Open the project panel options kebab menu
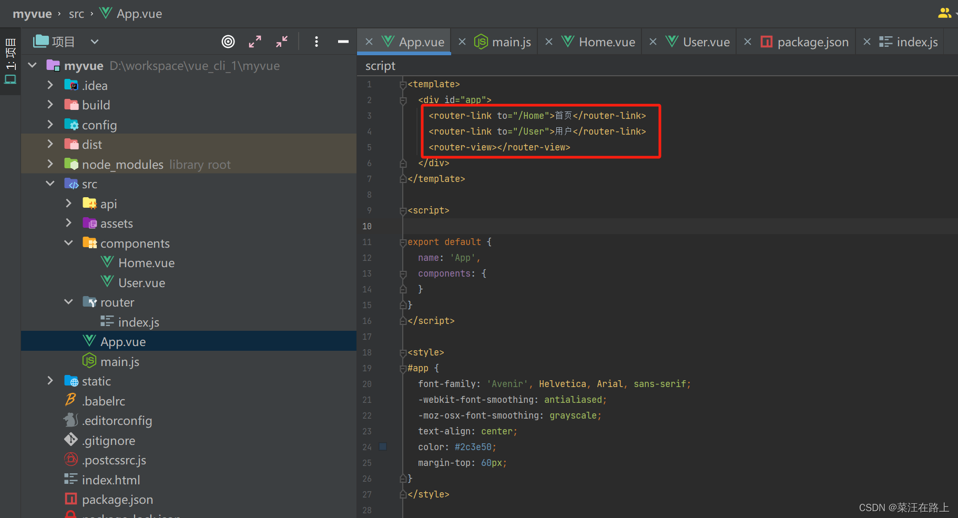The height and width of the screenshot is (518, 958). coord(317,42)
